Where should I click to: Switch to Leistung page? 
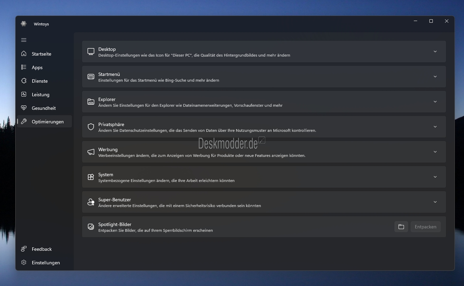pyautogui.click(x=44, y=94)
